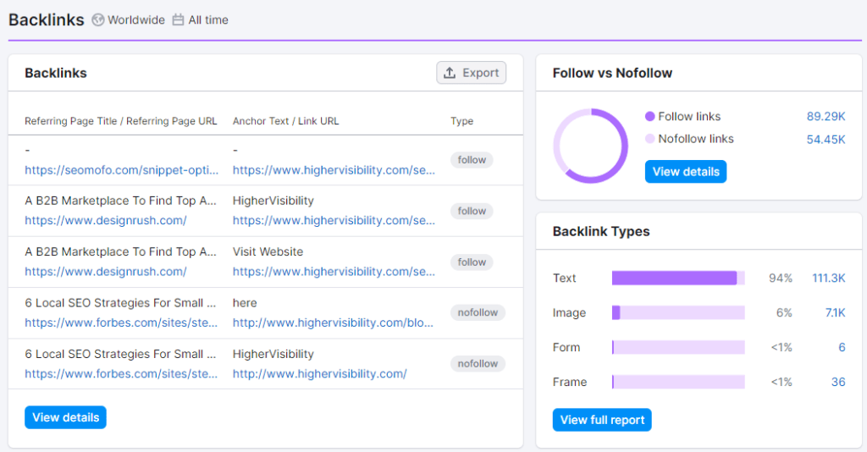Click the Image backlink type progress bar
This screenshot has width=867, height=452.
(x=678, y=312)
